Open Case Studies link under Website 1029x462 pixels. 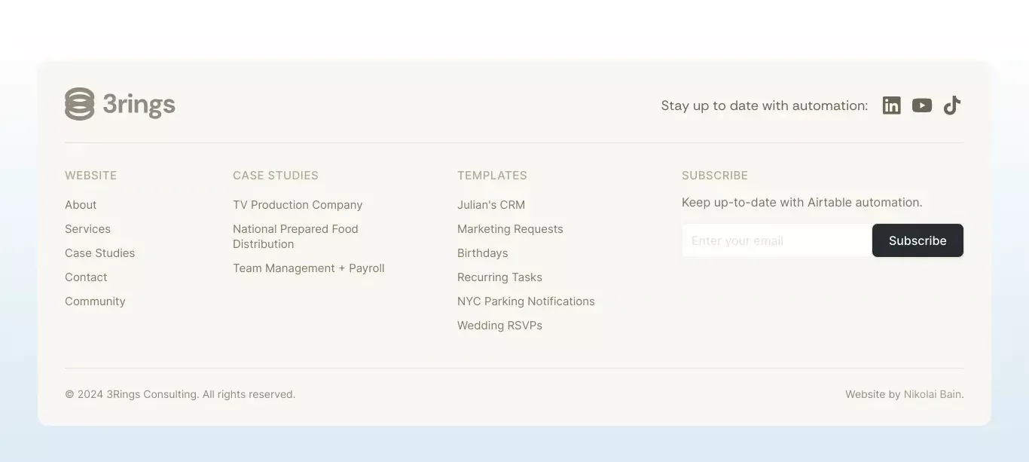[x=100, y=253]
